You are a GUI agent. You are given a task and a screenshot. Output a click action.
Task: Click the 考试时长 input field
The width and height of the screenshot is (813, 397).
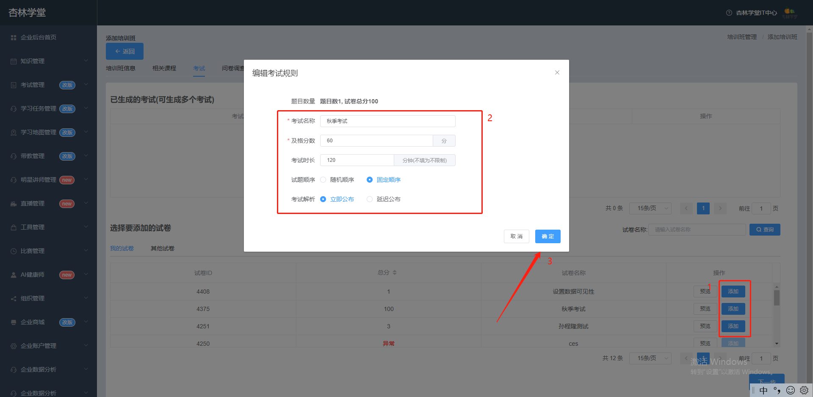pyautogui.click(x=357, y=160)
